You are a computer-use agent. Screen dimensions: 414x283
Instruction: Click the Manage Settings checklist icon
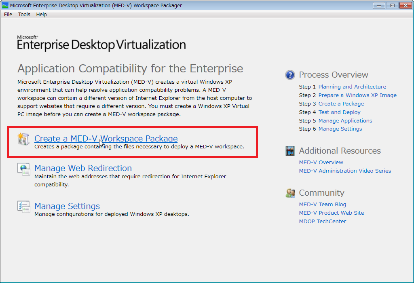(24, 207)
